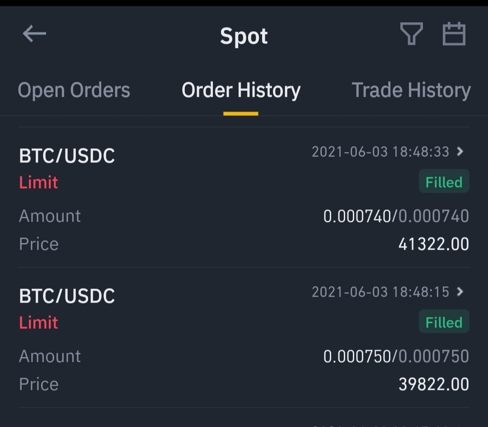The height and width of the screenshot is (427, 488).
Task: Tap the back arrow icon
Action: (34, 33)
